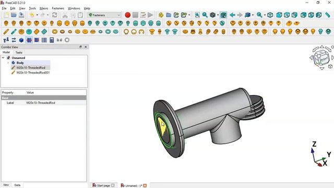334x188 pixels.
Task: Open the Tools menu
Action: click(x=32, y=8)
